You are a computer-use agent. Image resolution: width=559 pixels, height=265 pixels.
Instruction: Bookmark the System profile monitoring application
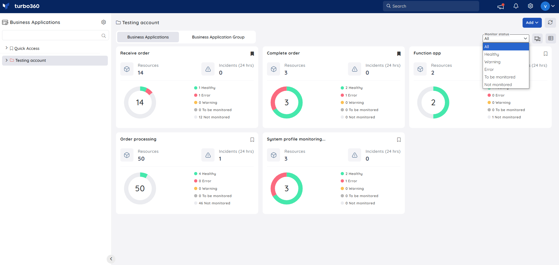(x=399, y=140)
